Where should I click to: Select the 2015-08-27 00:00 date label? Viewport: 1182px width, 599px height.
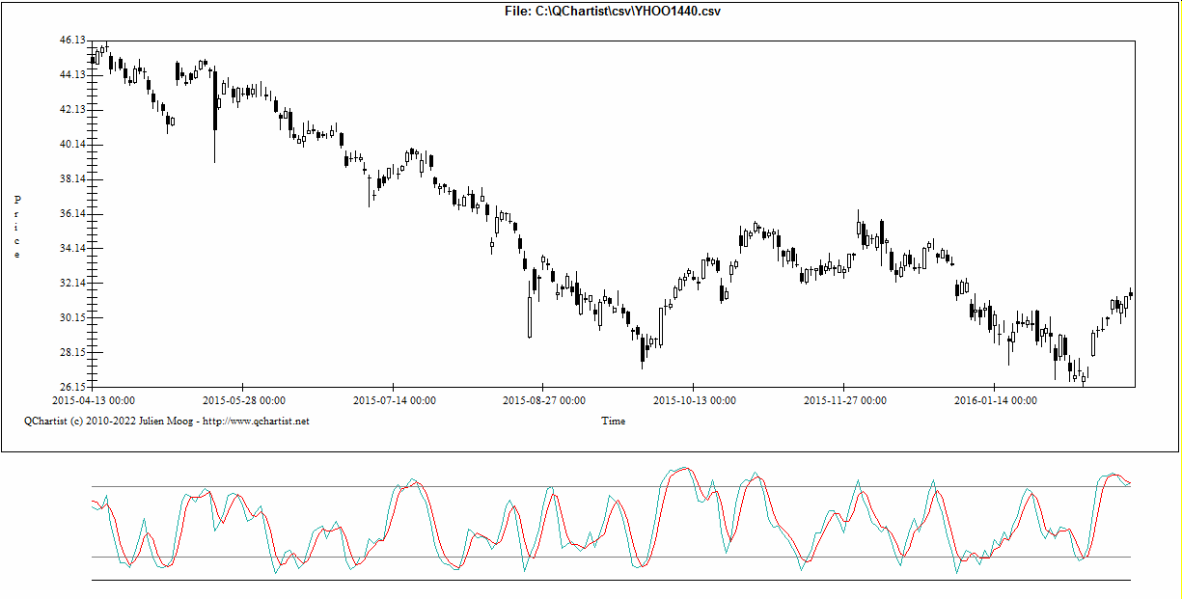click(544, 400)
